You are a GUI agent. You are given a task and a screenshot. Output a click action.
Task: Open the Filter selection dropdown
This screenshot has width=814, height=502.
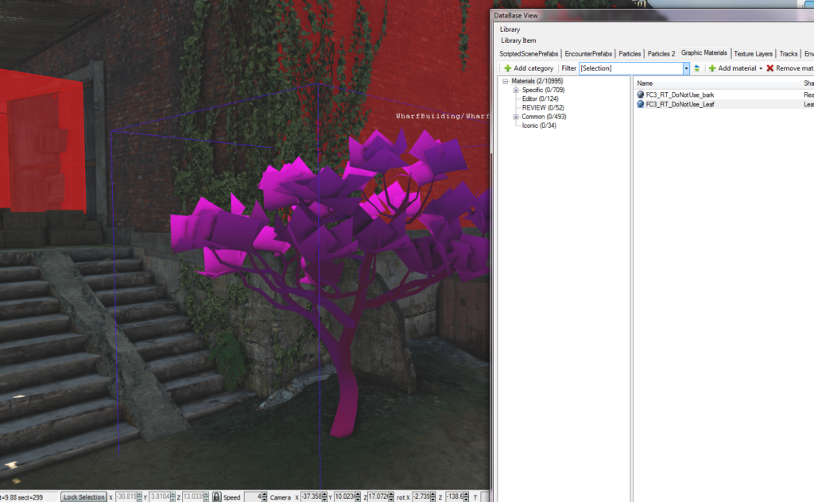686,68
